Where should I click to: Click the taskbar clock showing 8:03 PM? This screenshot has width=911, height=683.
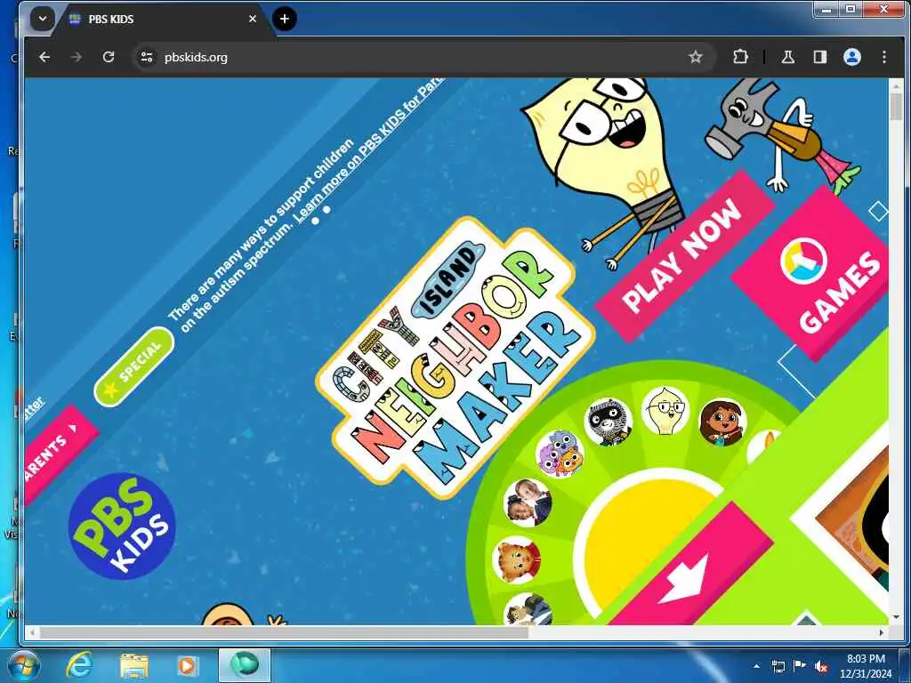(866, 666)
